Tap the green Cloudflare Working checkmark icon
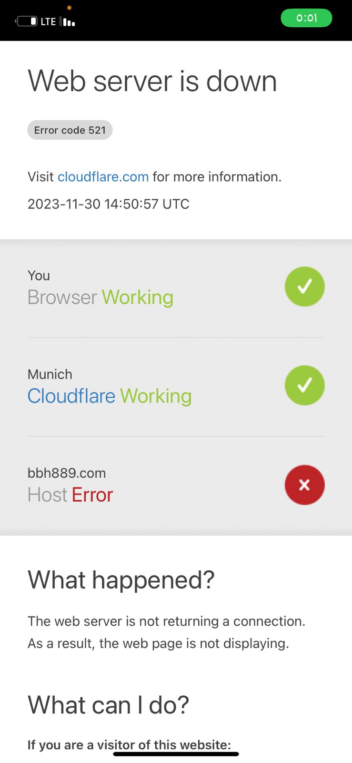 pyautogui.click(x=304, y=385)
